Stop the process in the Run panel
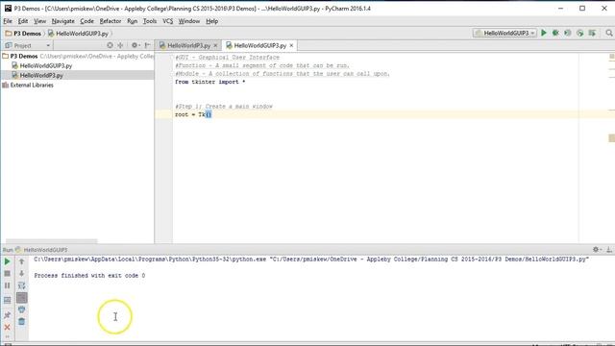615x346 pixels. (x=7, y=273)
